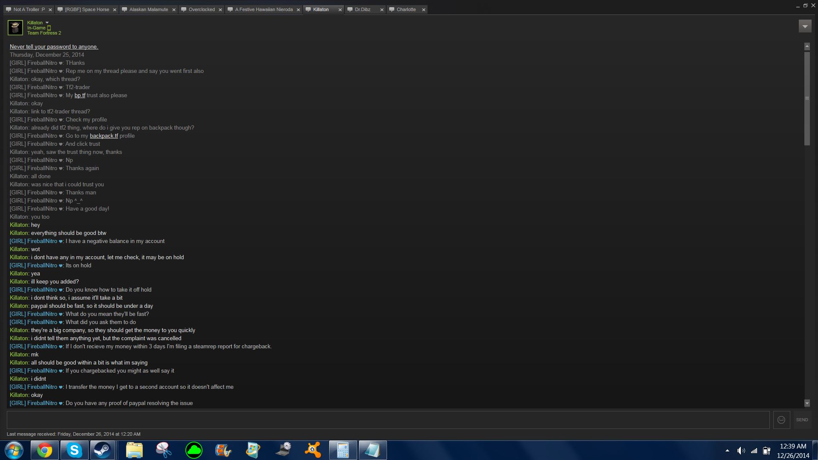
Task: Switch to the Overclocked chat tab
Action: [202, 9]
